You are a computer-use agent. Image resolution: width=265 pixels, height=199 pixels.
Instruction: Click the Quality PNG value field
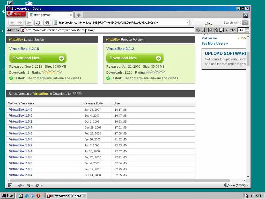[241, 30]
